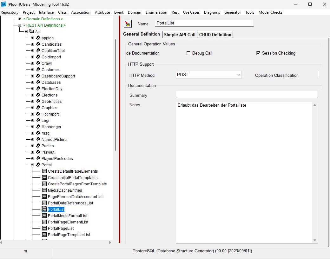Open the Rest menu
The width and height of the screenshot is (330, 259).
(175, 12)
